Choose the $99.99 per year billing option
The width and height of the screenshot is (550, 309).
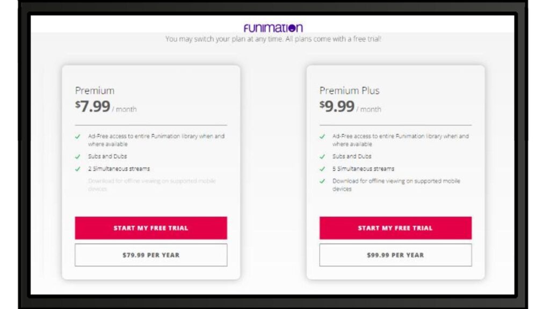395,255
